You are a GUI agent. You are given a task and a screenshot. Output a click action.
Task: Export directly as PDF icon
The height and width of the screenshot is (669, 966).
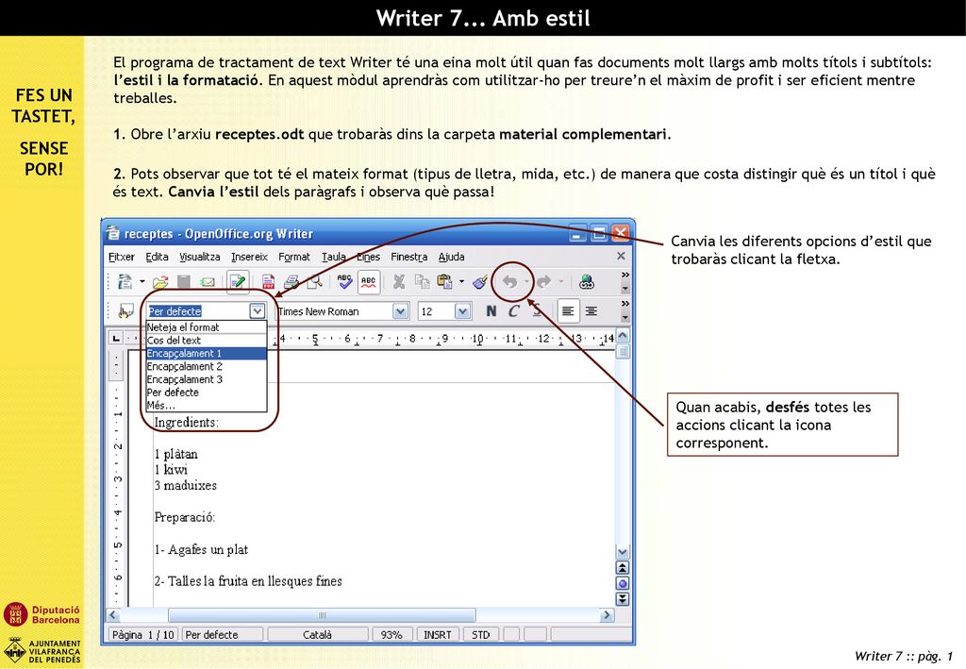click(x=268, y=282)
